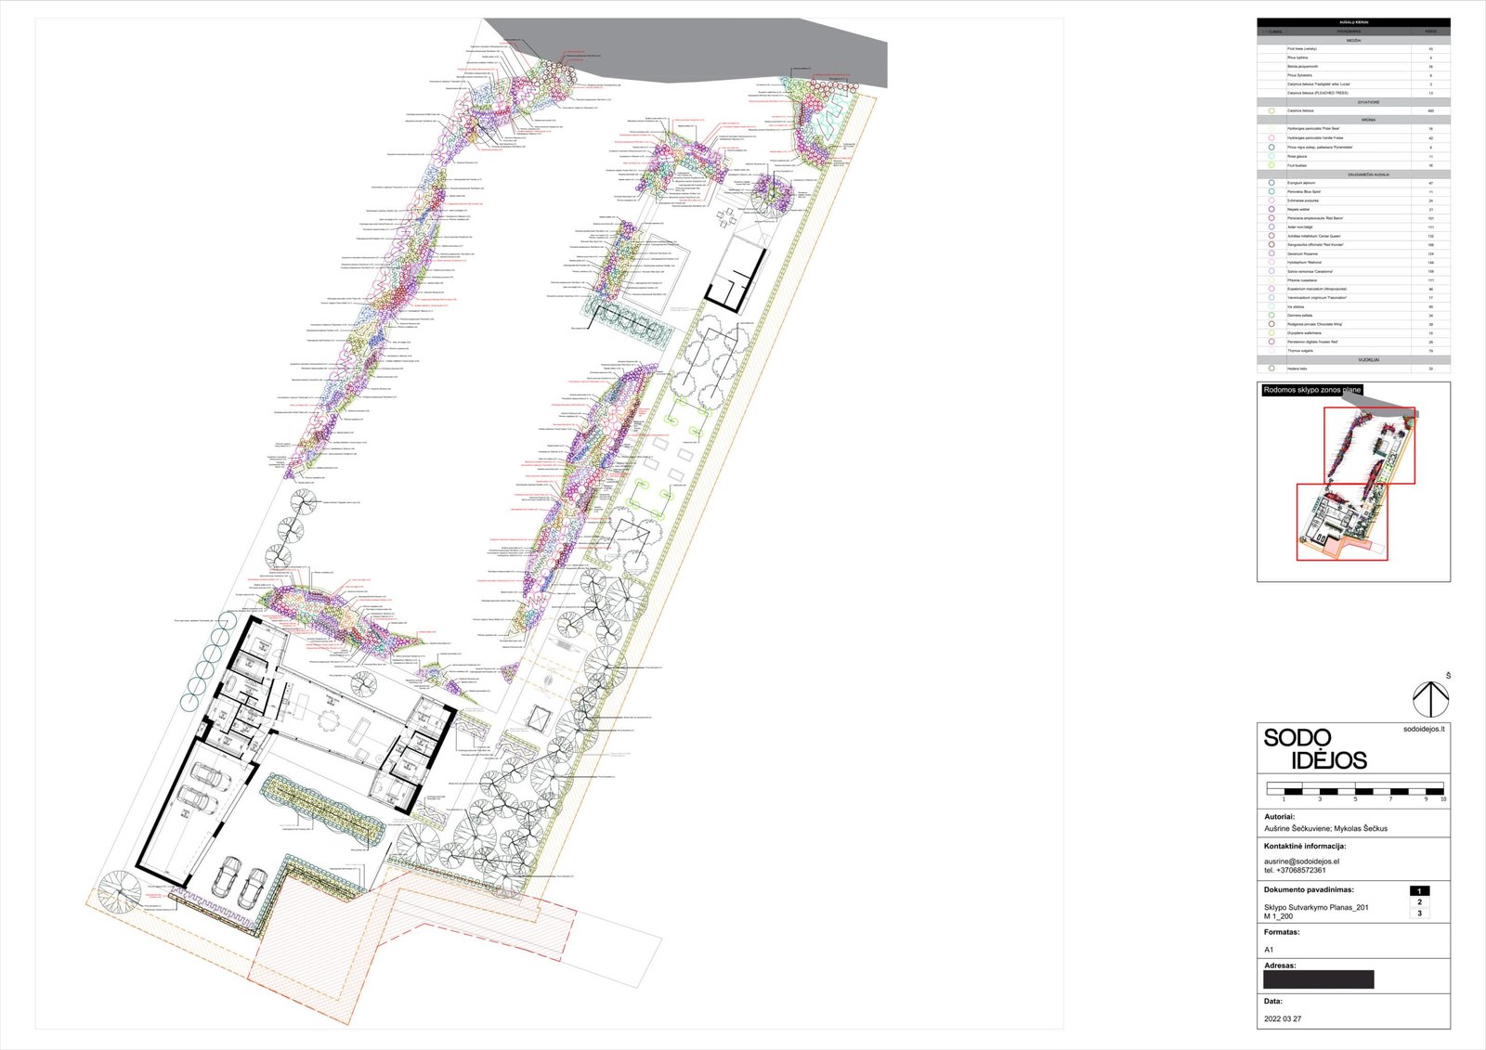Image resolution: width=1486 pixels, height=1050 pixels.
Task: Select page number 2 in title block
Action: (x=1419, y=902)
